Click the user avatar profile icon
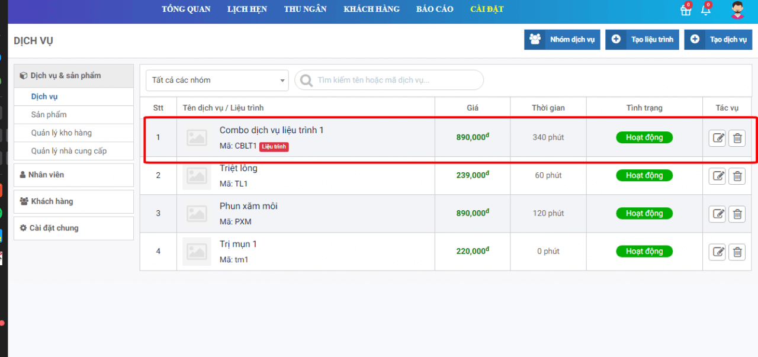The width and height of the screenshot is (758, 357). pyautogui.click(x=737, y=10)
